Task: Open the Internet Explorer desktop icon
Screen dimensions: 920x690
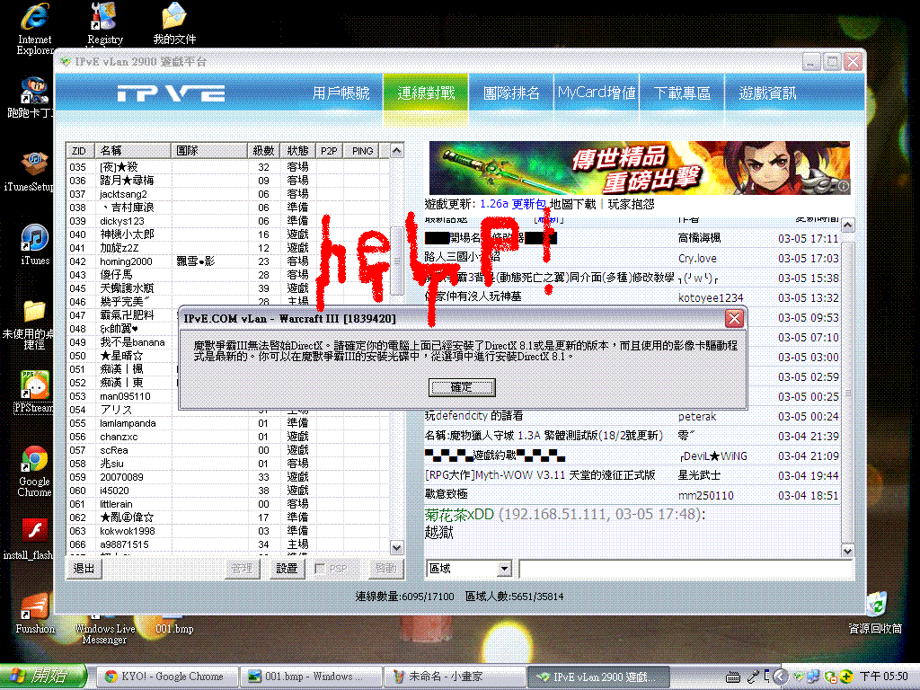Action: 34,20
